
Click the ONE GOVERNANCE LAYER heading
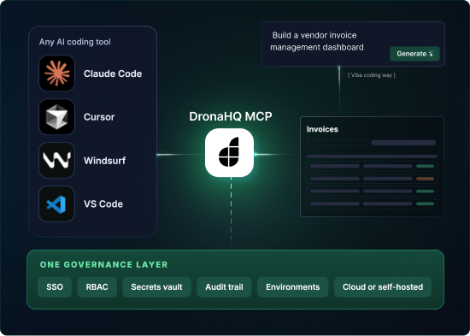point(104,264)
